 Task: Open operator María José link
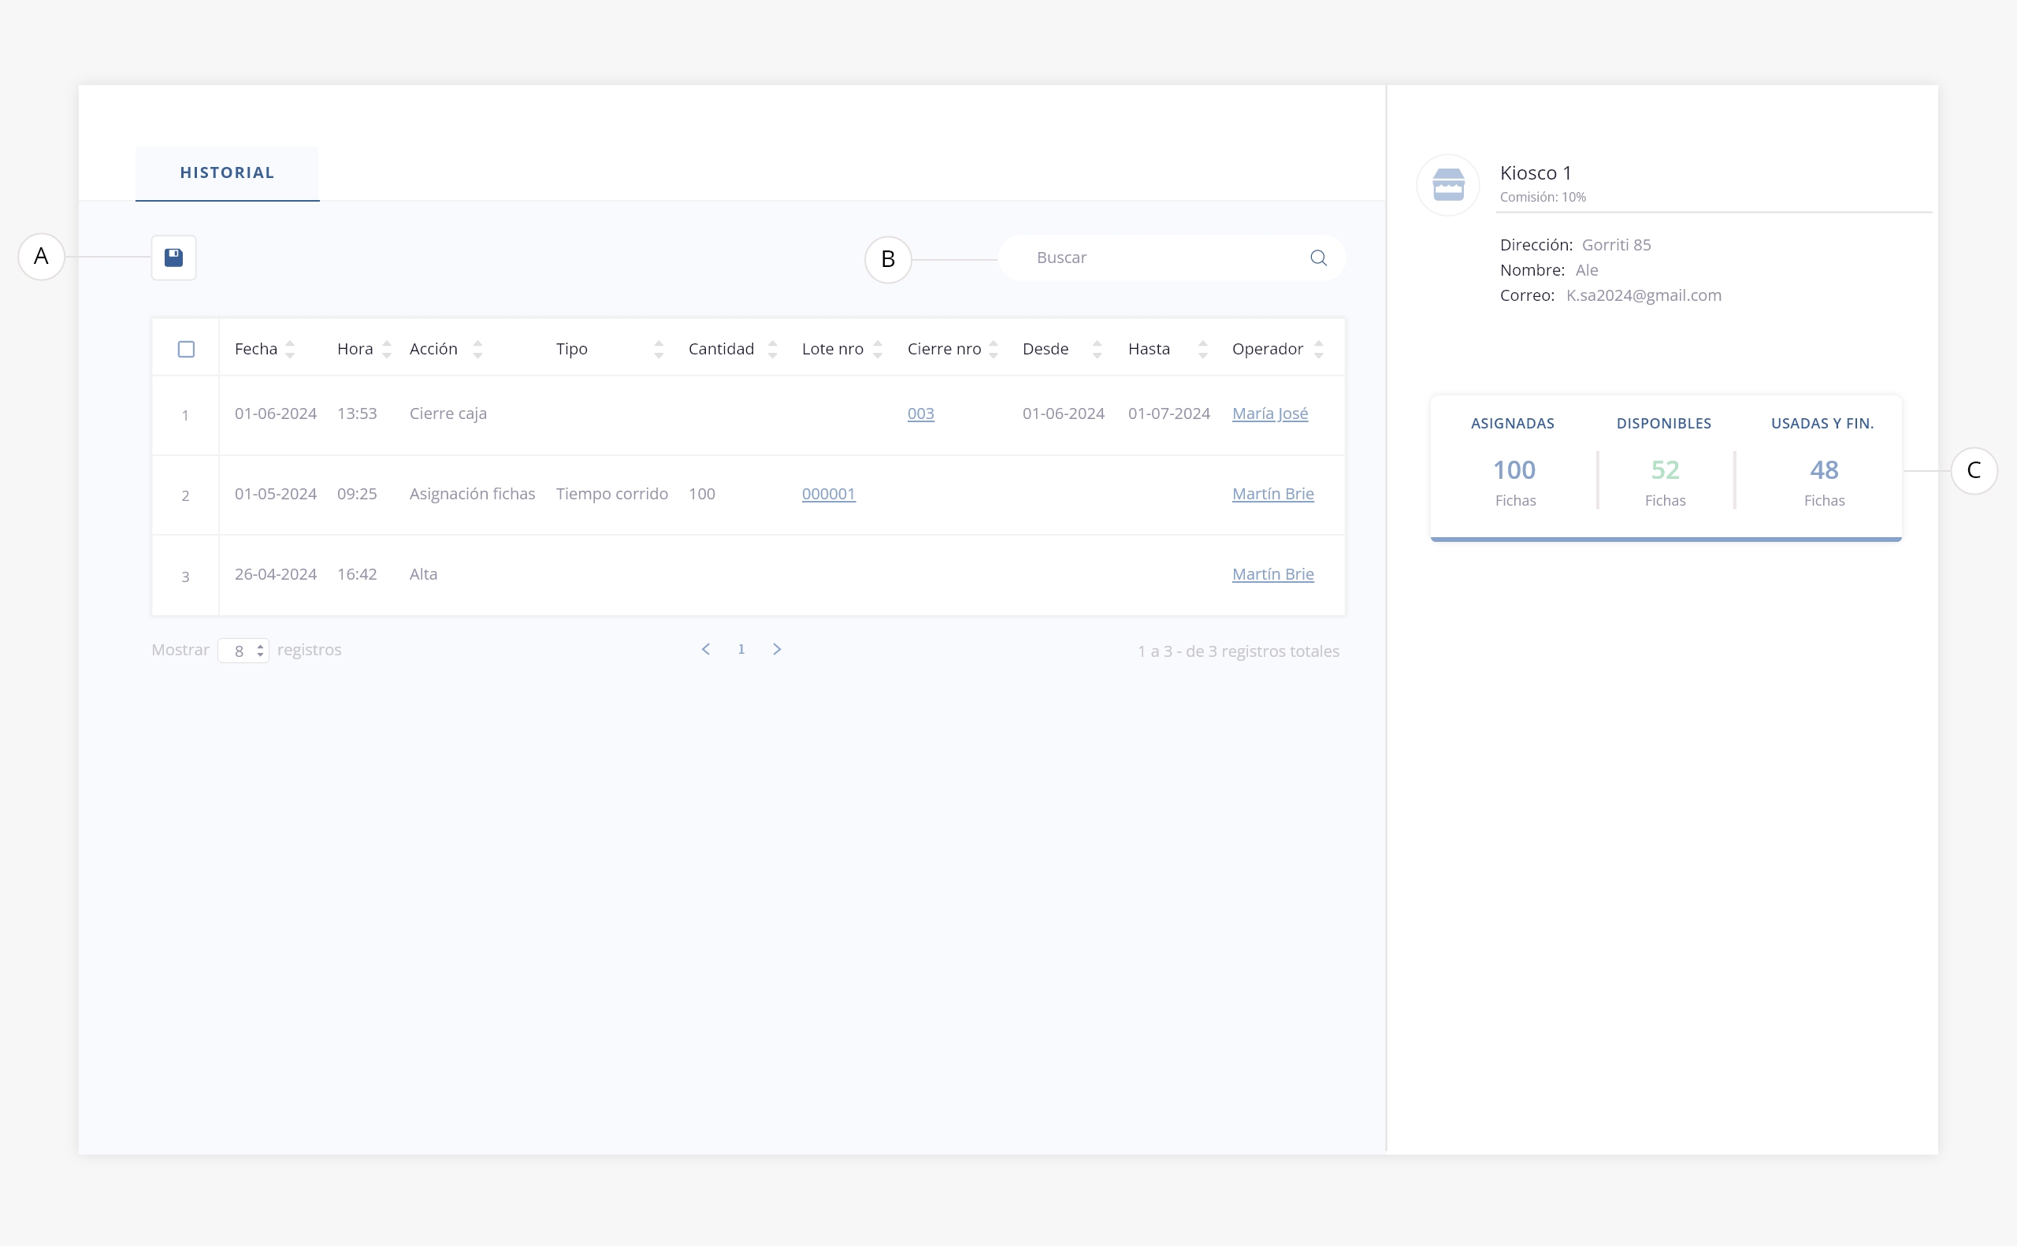point(1269,413)
